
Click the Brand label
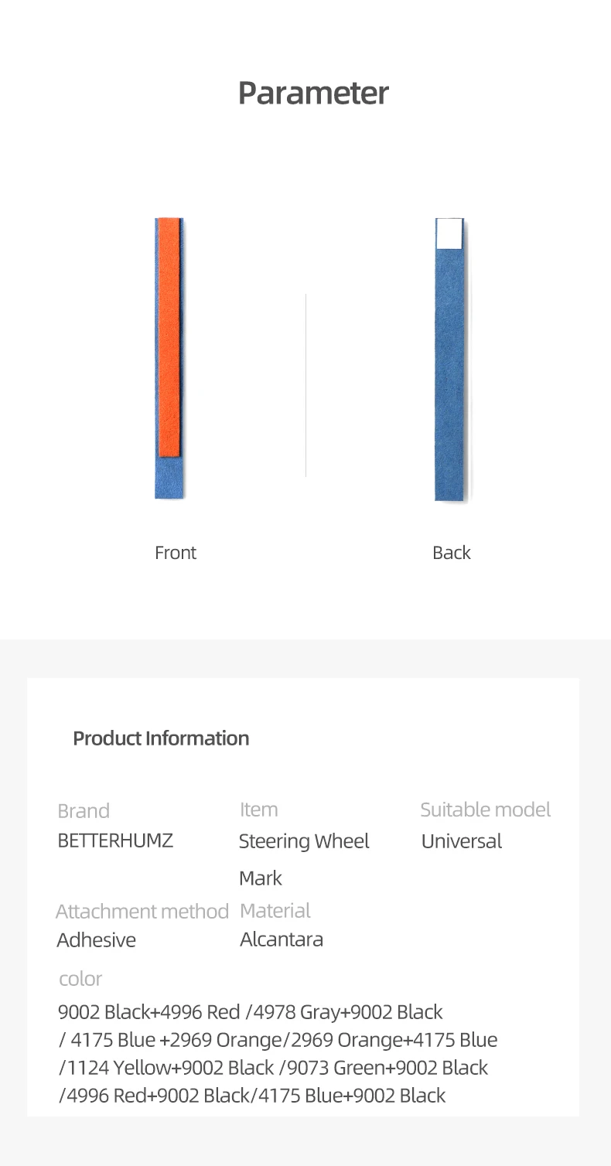(x=84, y=811)
